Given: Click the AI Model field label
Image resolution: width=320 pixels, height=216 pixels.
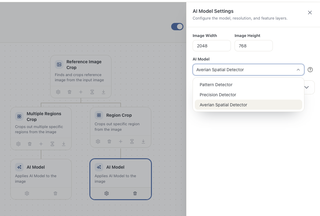Looking at the screenshot, I should pyautogui.click(x=201, y=59).
